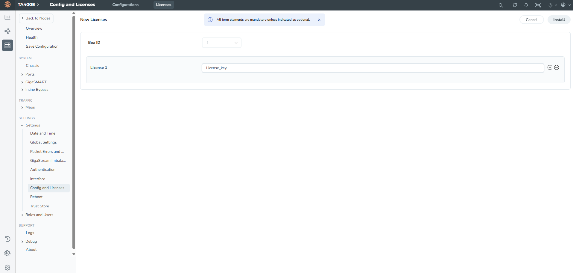Switch to the Licenses tab
573x273 pixels.
tap(164, 5)
